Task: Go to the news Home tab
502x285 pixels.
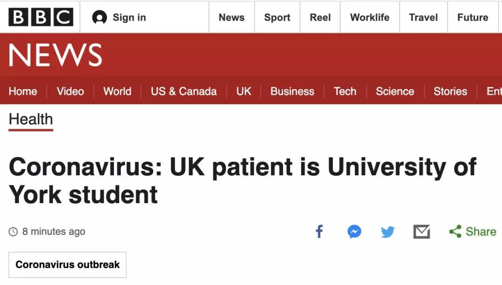Action: pyautogui.click(x=23, y=91)
